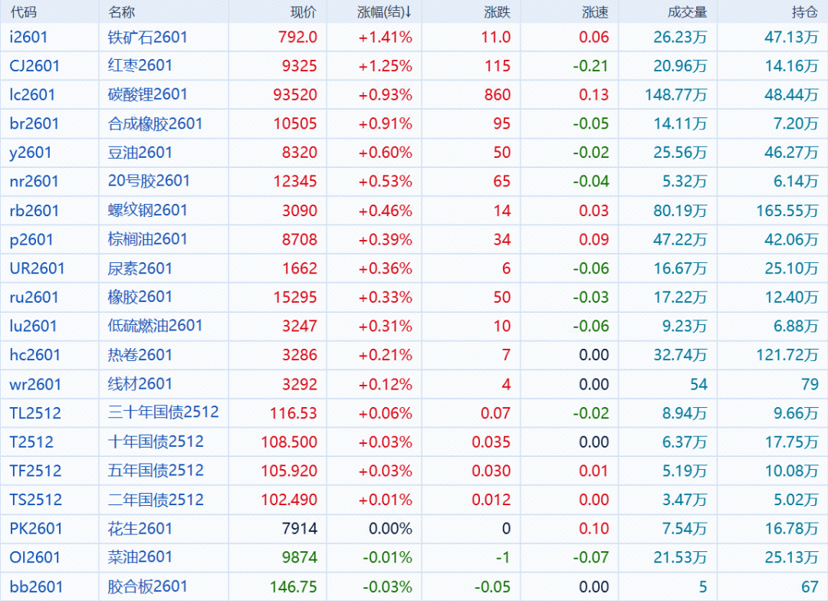Select the 胶合板2601 name link
Viewport: 828px width, 601px height.
pyautogui.click(x=148, y=586)
